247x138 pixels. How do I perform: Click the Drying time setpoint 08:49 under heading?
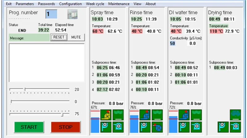(215, 19)
